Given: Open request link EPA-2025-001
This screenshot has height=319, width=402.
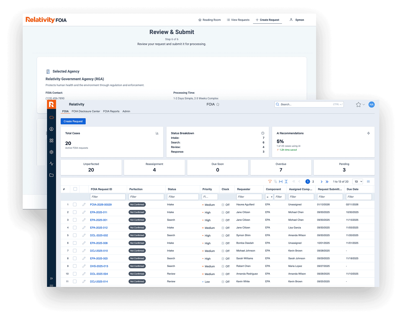Looking at the screenshot, I should pyautogui.click(x=99, y=220).
